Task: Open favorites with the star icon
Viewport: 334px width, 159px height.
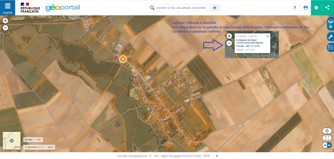Action: 316,8
